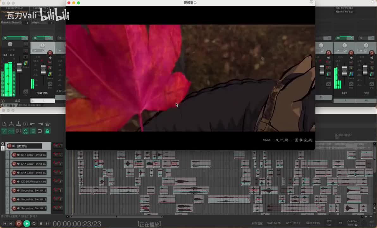Screen dimensions: 377x228
Task: Click the redo arrow in toolbar
Action: point(40,124)
